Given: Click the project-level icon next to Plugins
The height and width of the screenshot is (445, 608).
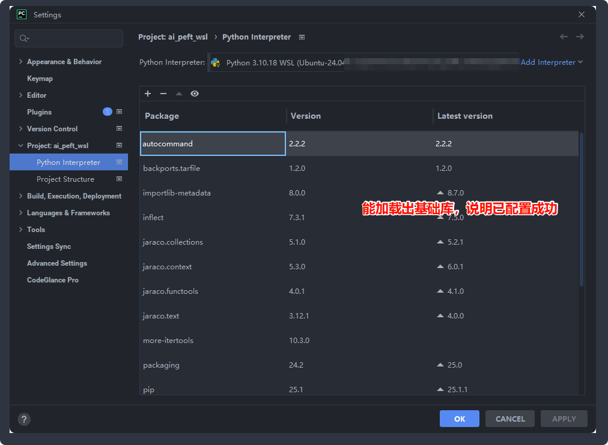Looking at the screenshot, I should coord(120,112).
